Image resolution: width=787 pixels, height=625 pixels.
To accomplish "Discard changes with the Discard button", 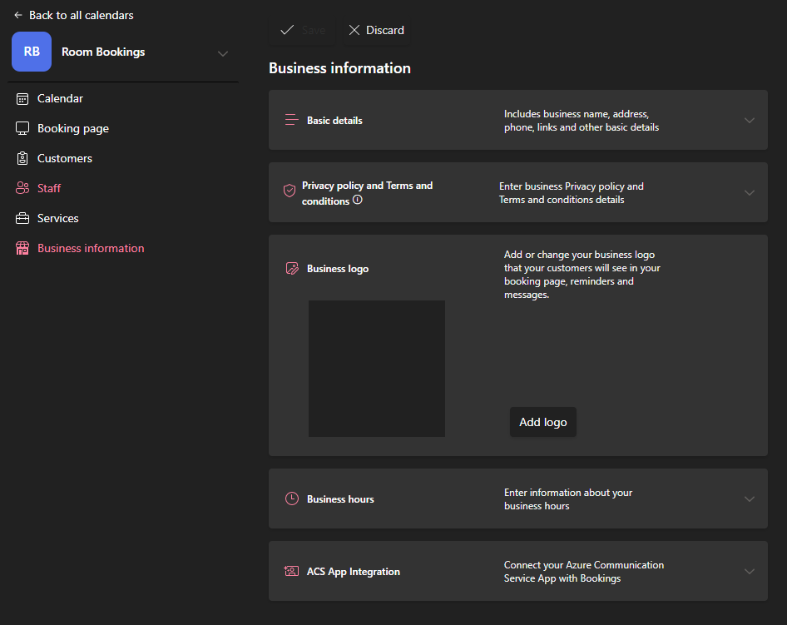I will [x=376, y=30].
